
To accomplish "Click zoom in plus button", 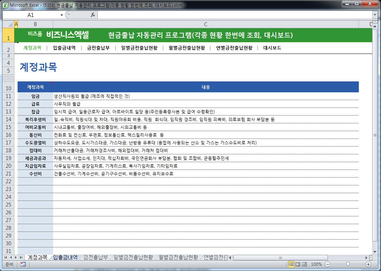I will 368,264.
